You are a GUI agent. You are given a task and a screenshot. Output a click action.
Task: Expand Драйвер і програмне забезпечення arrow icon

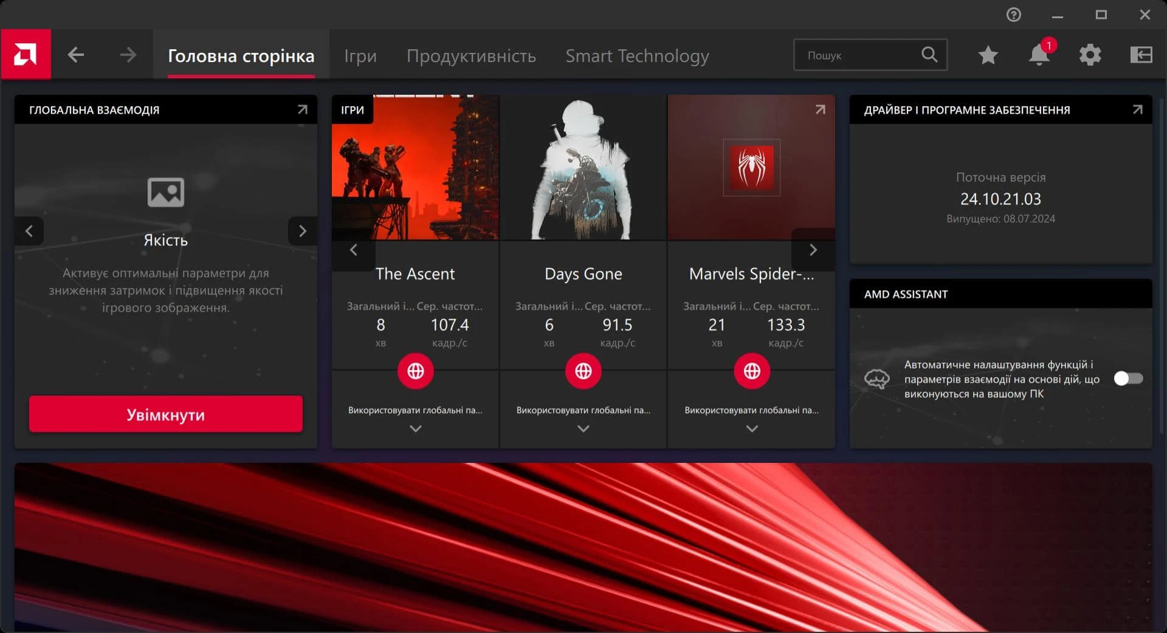coord(1137,110)
